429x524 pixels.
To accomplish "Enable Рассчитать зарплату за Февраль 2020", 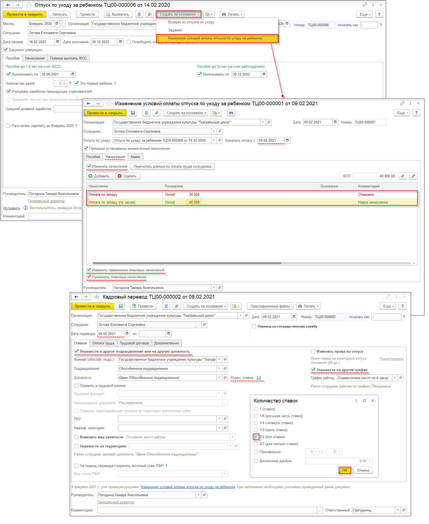I will click(8, 126).
